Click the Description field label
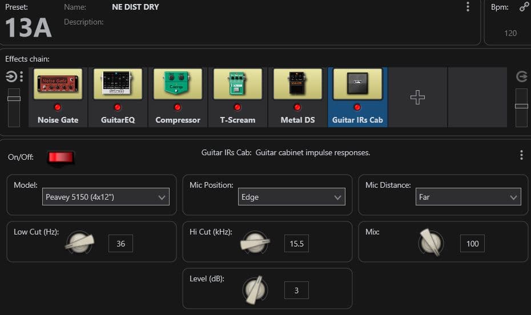 click(x=83, y=22)
